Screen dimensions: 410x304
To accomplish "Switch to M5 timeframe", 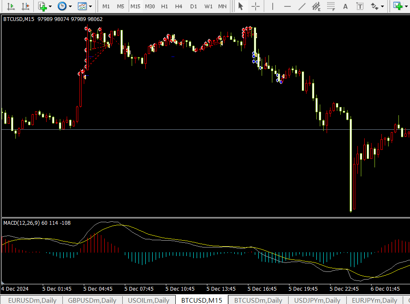I will [x=121, y=6].
